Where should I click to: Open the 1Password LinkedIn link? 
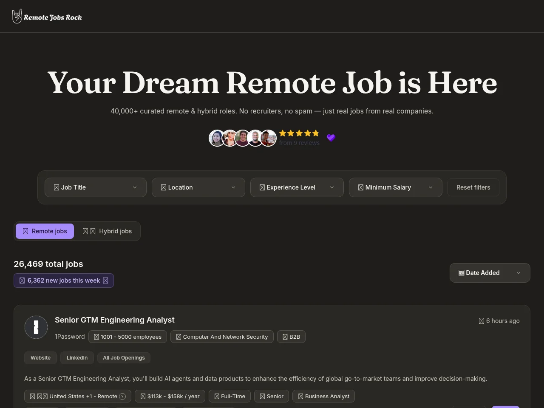[x=77, y=358]
